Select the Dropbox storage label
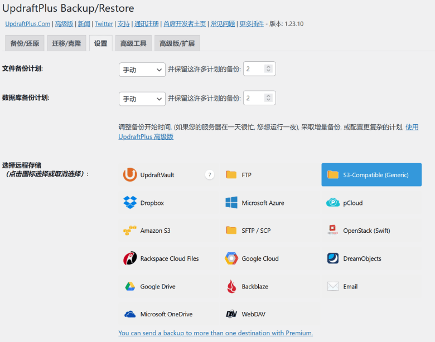Screen dimensions: 435x342 pos(152,203)
